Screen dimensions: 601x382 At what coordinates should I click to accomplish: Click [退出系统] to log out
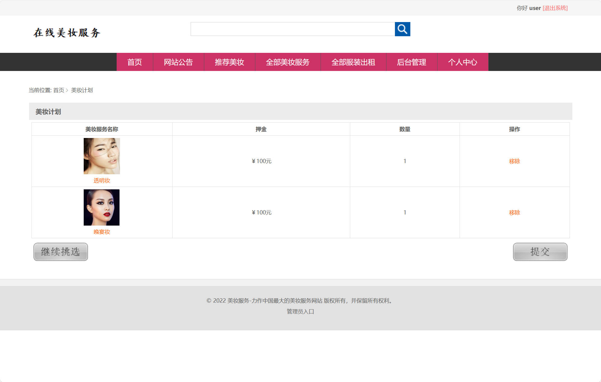click(x=555, y=8)
